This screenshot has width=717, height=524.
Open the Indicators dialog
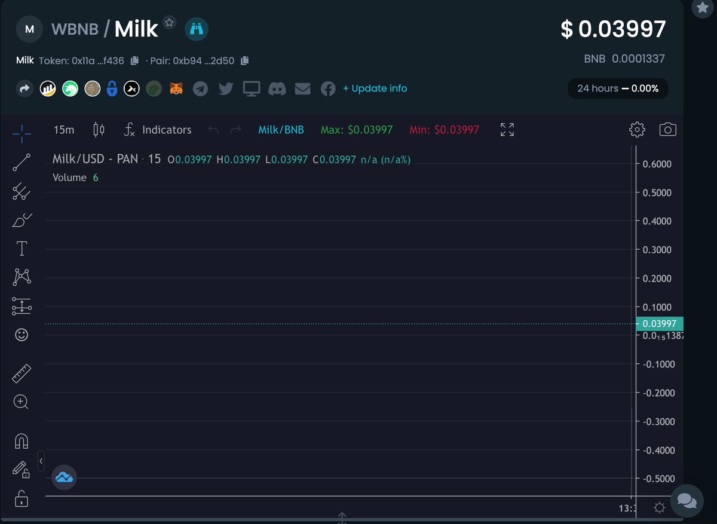[158, 130]
